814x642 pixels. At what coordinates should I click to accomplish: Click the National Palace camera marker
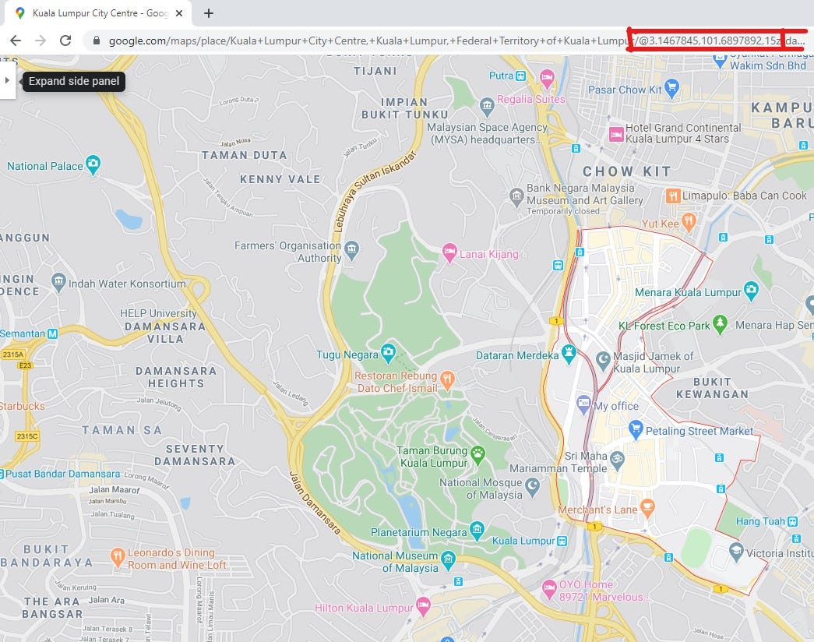93,164
